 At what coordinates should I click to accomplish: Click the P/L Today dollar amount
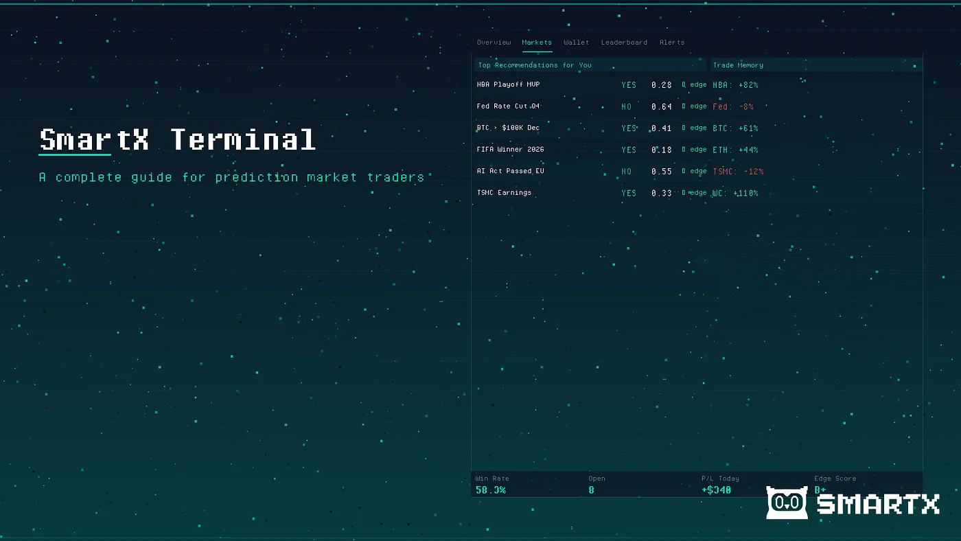[x=716, y=490]
